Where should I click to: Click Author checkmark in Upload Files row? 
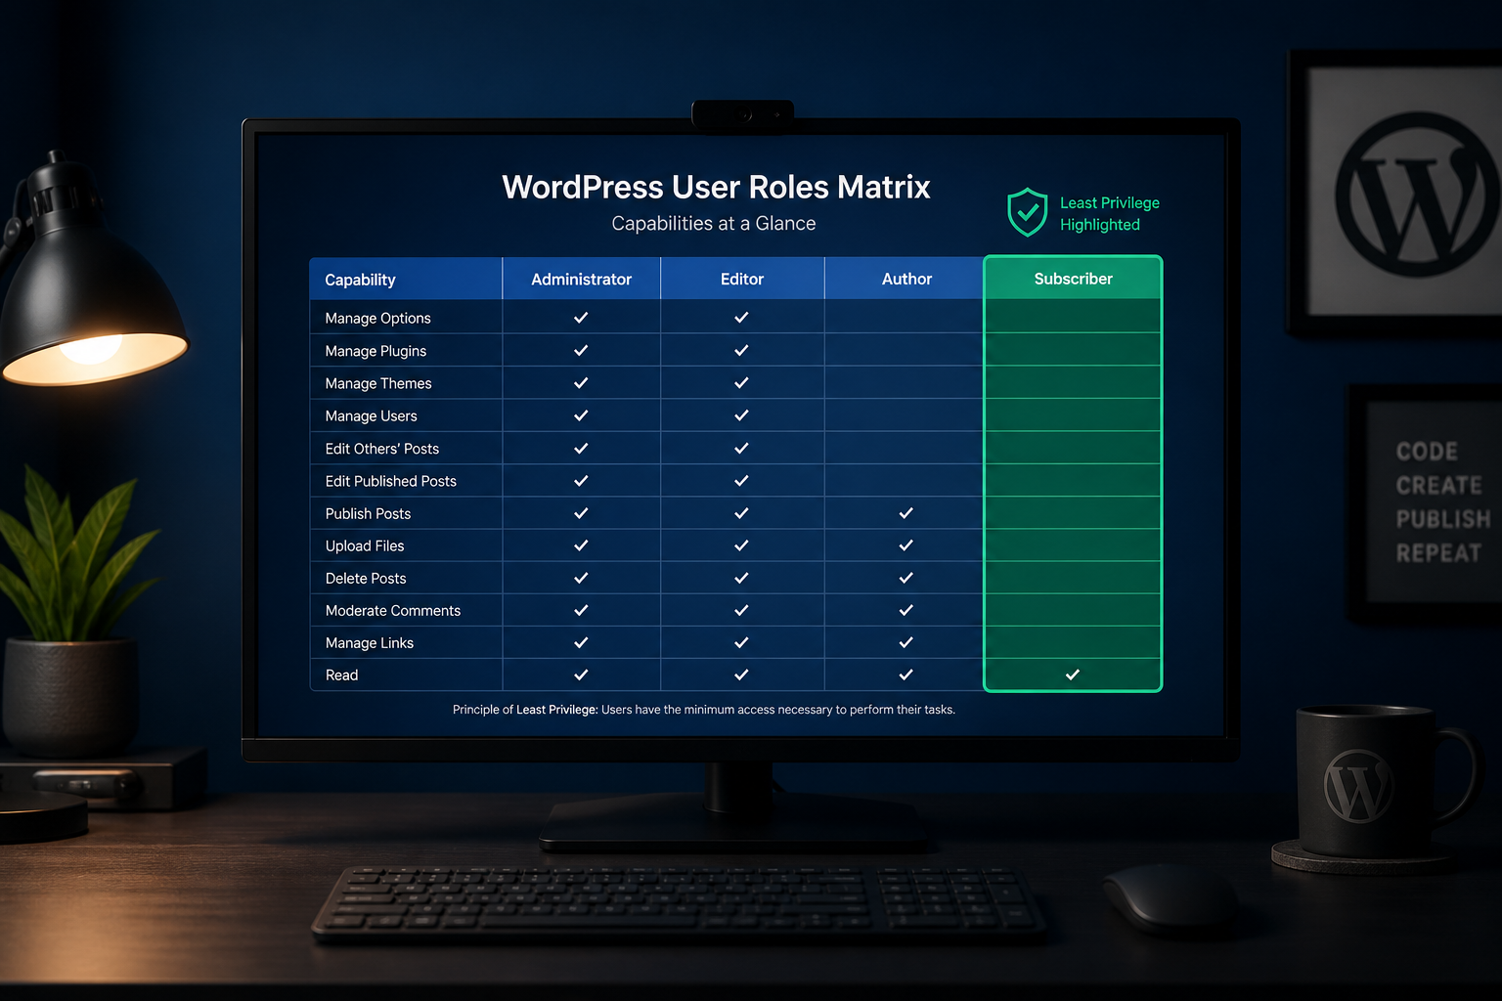[906, 545]
